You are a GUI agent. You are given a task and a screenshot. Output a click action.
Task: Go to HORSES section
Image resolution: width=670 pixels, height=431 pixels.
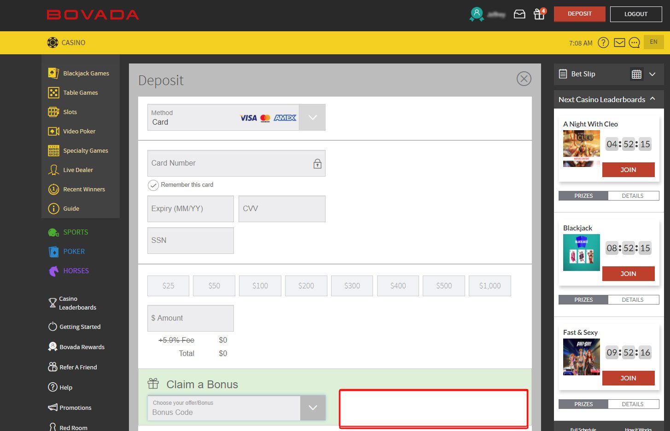click(x=76, y=271)
